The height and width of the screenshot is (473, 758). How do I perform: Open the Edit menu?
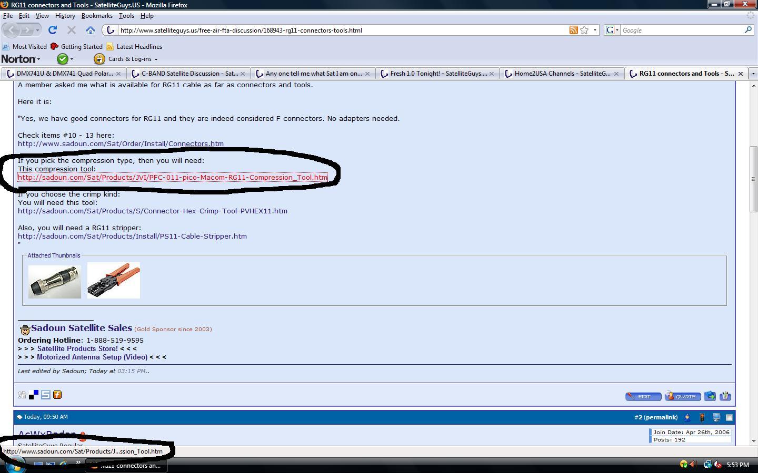[x=24, y=16]
